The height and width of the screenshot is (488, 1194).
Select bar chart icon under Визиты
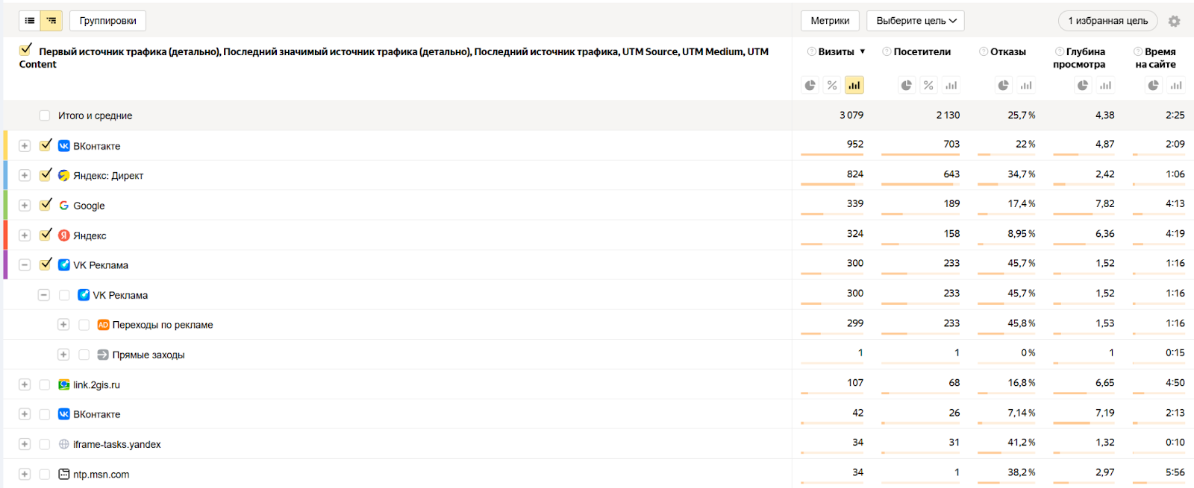854,85
